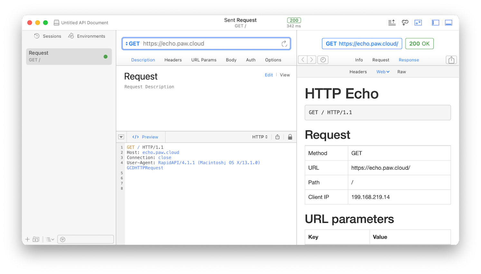Click the plus icon to add a request

pyautogui.click(x=27, y=239)
